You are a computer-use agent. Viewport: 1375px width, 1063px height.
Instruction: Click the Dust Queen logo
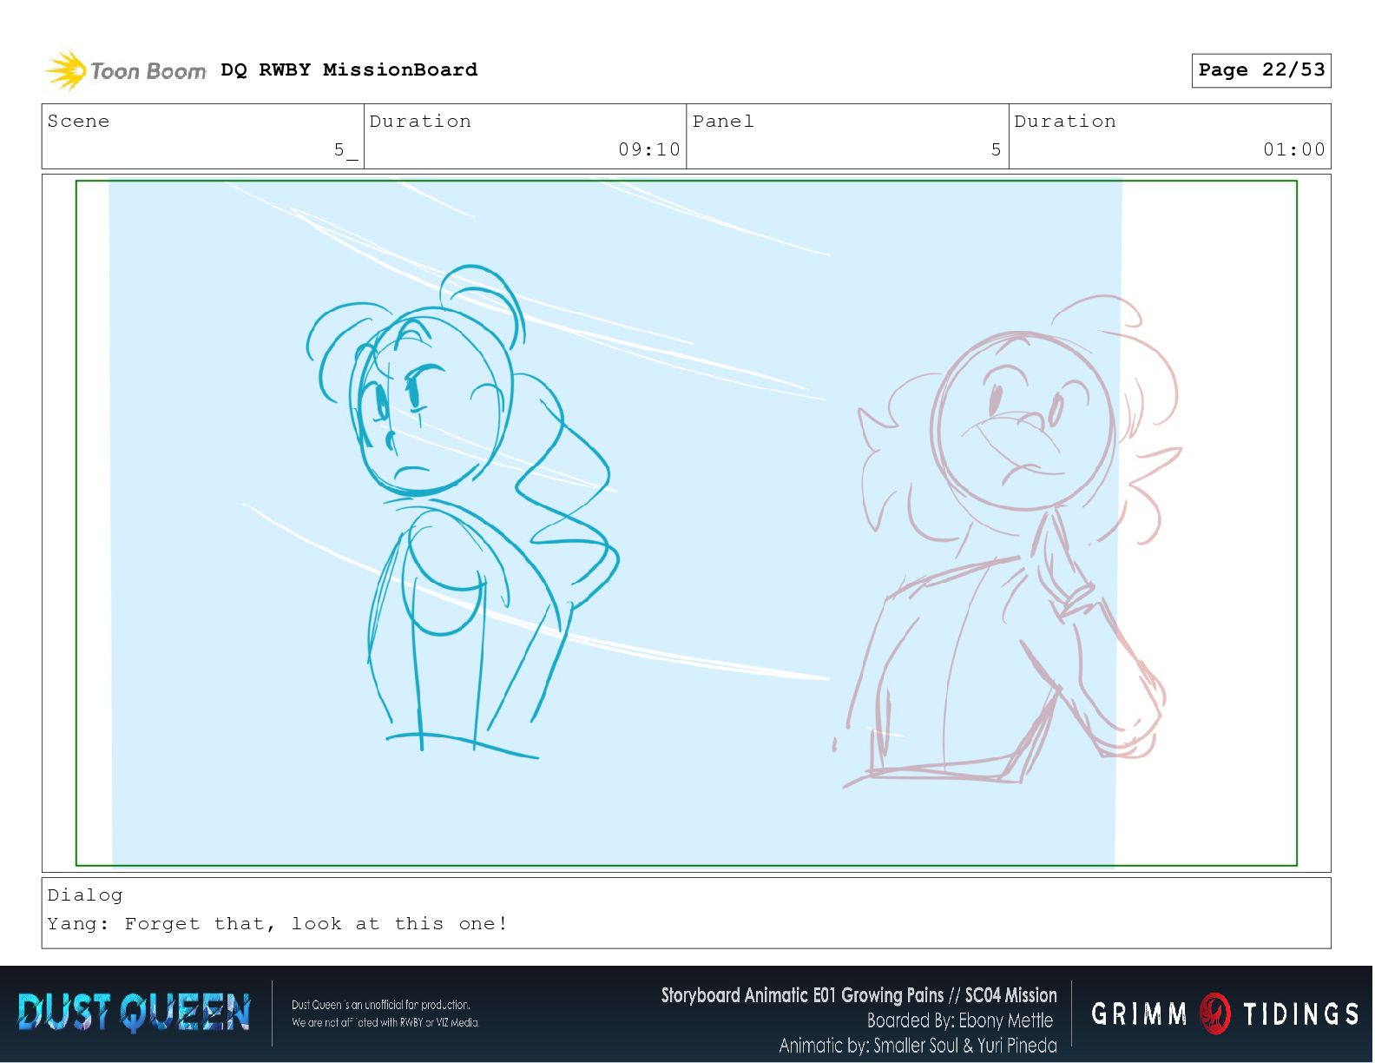click(x=135, y=1013)
